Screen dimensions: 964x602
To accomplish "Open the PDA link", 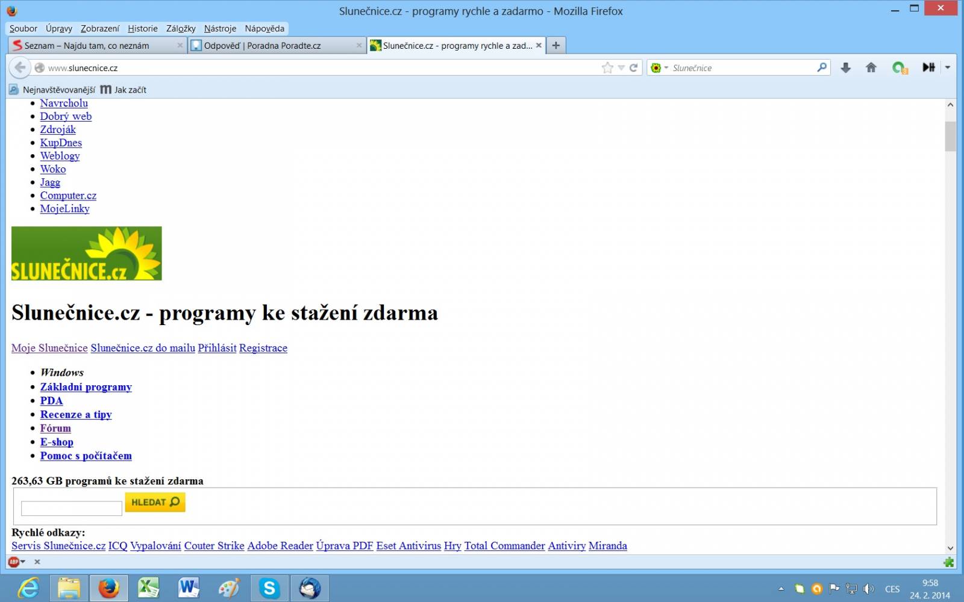I will [x=51, y=401].
